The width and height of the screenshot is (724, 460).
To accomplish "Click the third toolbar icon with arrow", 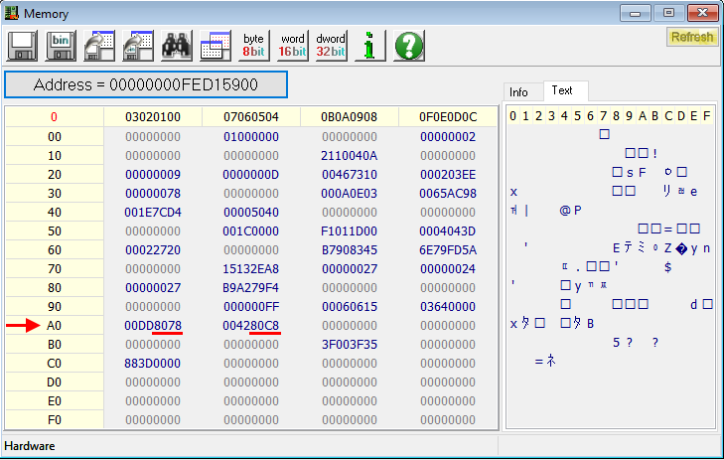I will [99, 45].
